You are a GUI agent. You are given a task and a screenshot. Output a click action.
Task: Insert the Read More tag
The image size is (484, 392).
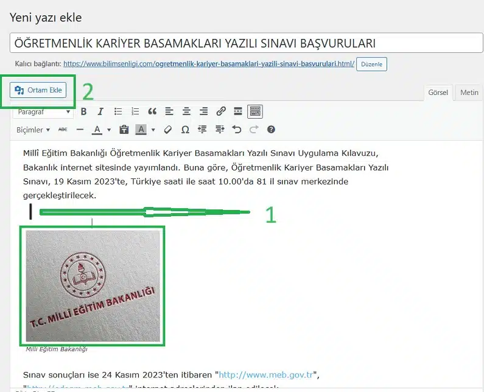point(238,111)
